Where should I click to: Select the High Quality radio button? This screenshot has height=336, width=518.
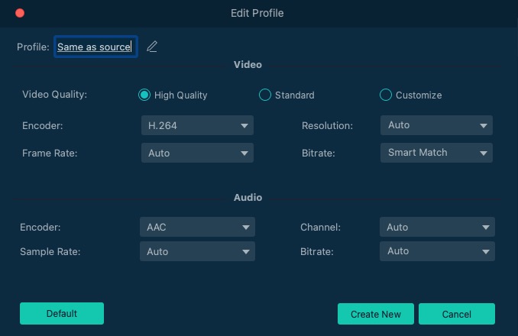pos(144,95)
